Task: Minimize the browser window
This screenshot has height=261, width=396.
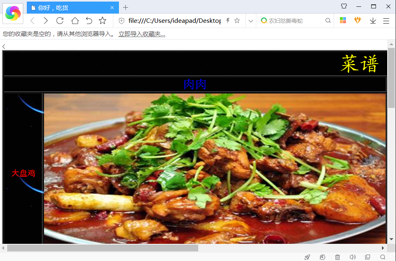Action: point(359,6)
